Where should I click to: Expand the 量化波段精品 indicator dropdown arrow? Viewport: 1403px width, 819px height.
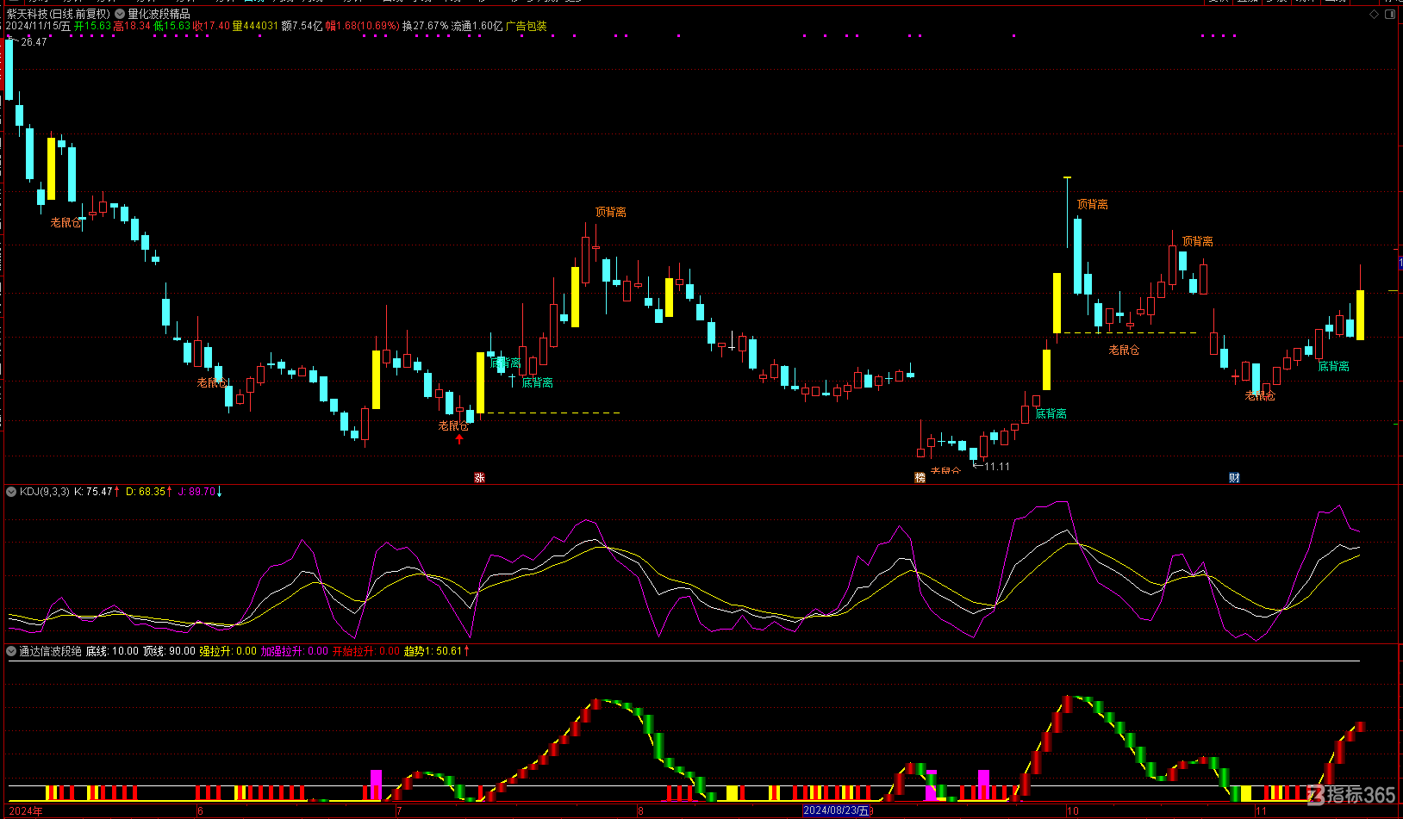[121, 14]
